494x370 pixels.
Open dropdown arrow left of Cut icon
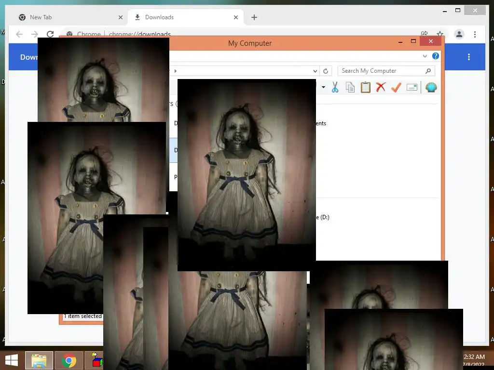pos(323,87)
